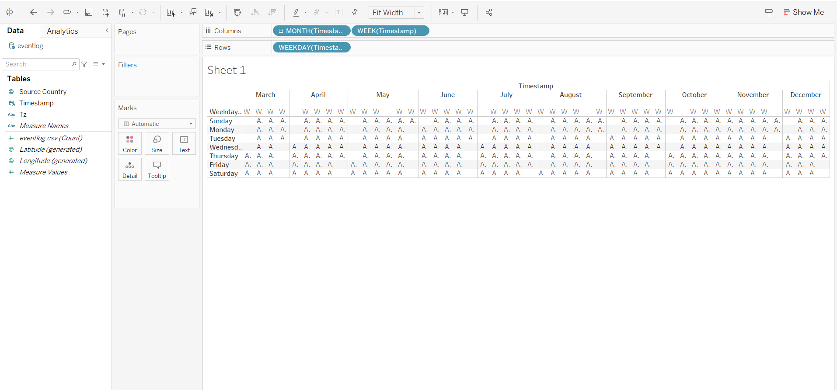
Task: Click the Color button on Marks card
Action: pos(130,143)
